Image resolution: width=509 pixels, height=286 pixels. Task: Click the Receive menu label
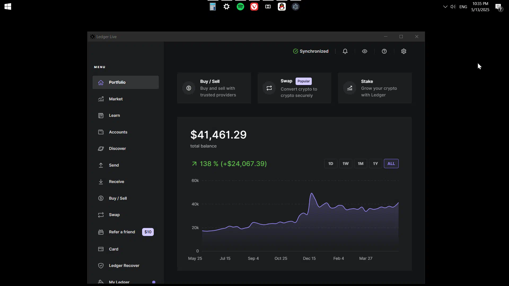[116, 182]
